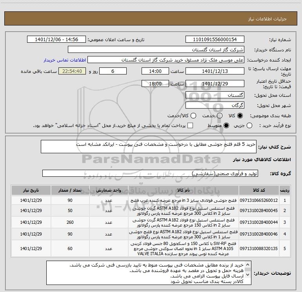Click the buyer notes scrollbar down arrow

click(x=248, y=275)
